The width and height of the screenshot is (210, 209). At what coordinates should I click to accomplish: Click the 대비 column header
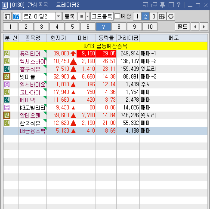tap(83, 38)
